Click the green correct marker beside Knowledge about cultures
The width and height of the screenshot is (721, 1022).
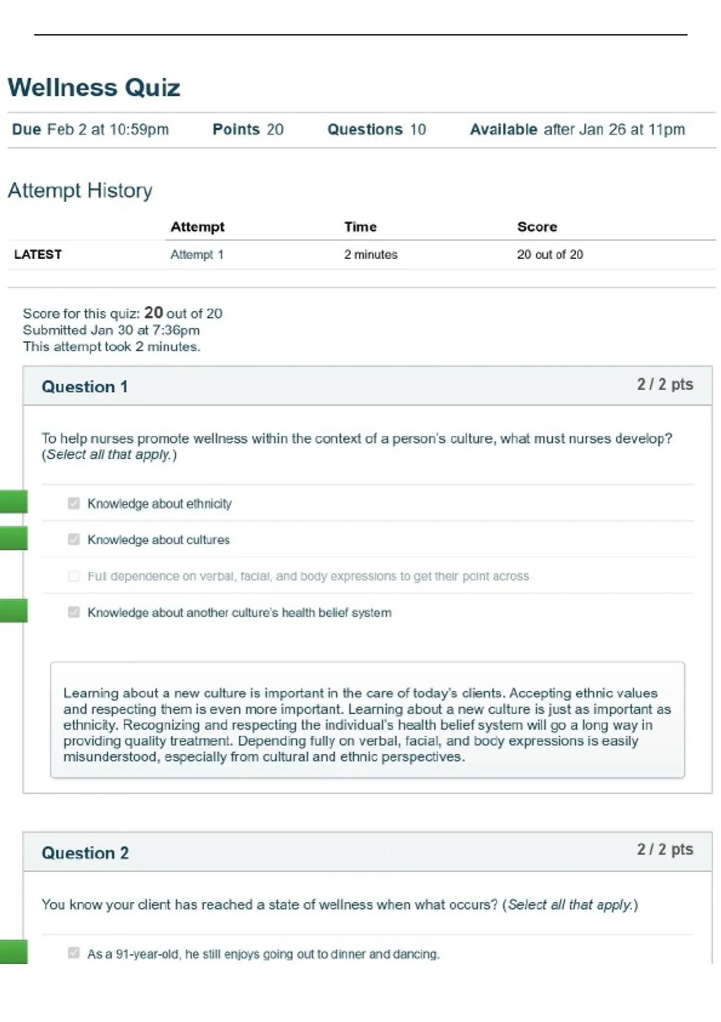point(13,538)
